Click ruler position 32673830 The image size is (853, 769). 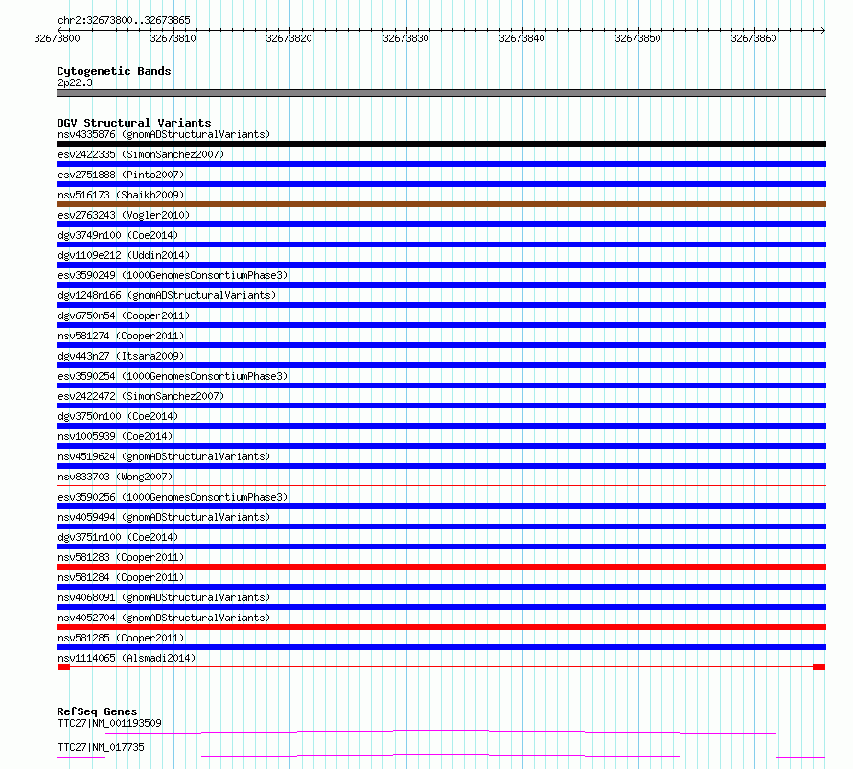coord(405,38)
